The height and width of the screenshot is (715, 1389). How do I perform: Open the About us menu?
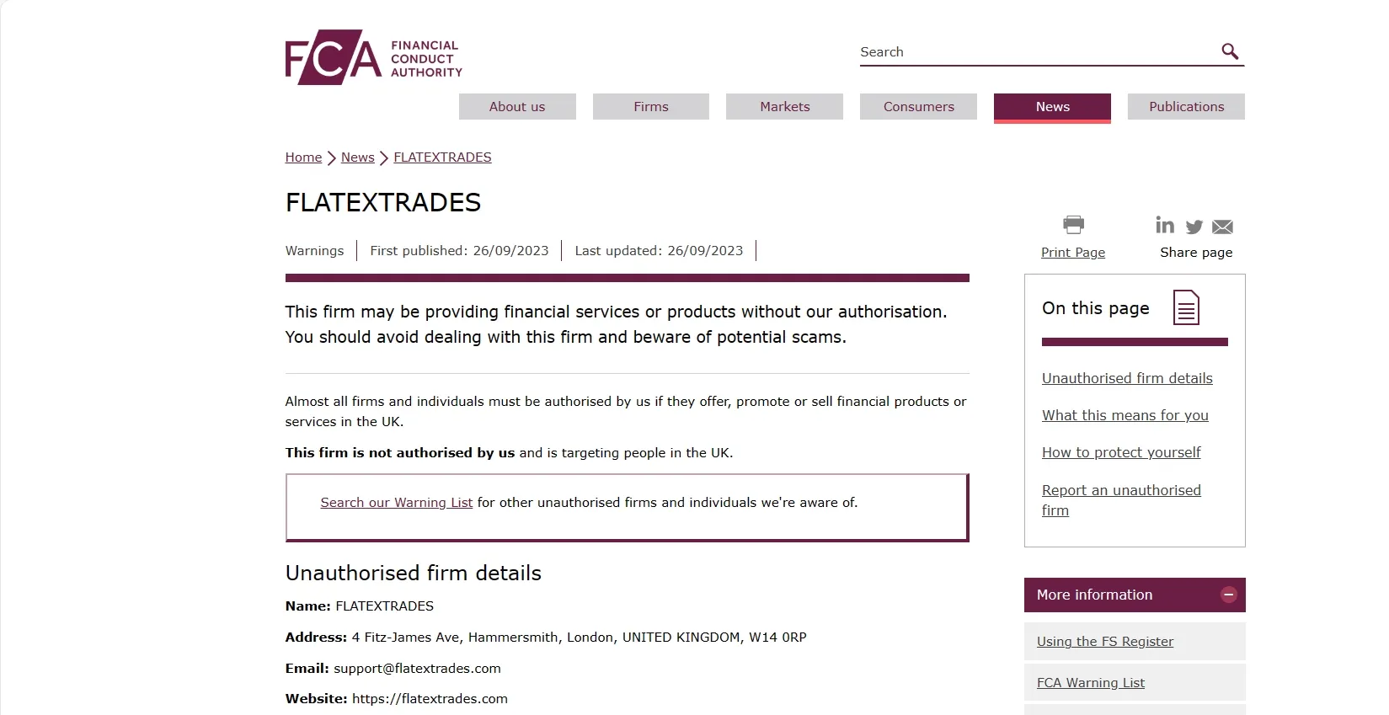(x=517, y=107)
